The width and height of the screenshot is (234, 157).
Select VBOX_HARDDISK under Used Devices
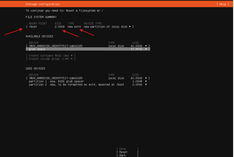(55, 78)
